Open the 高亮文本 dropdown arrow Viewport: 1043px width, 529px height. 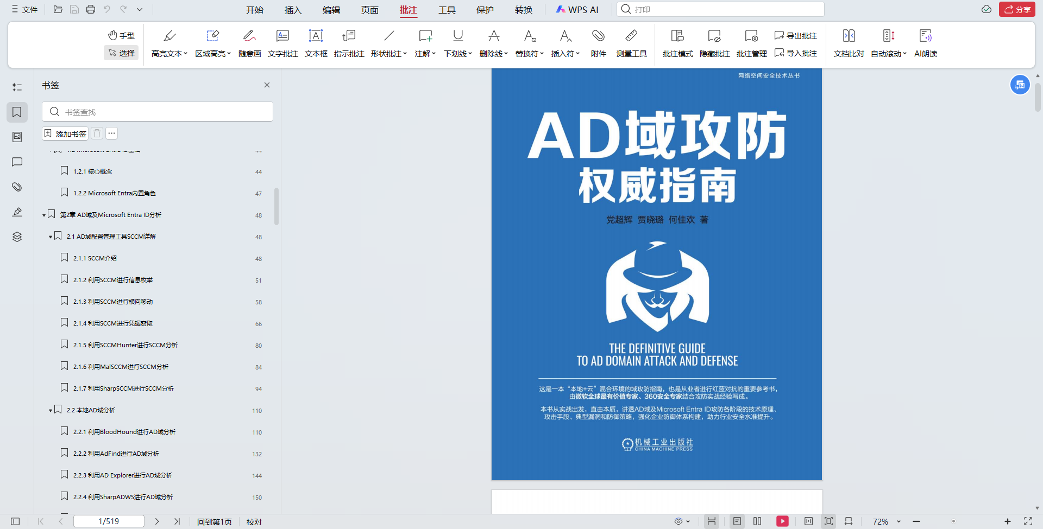point(185,54)
